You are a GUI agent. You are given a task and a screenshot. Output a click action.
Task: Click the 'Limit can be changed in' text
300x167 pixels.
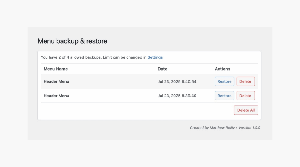125,57
